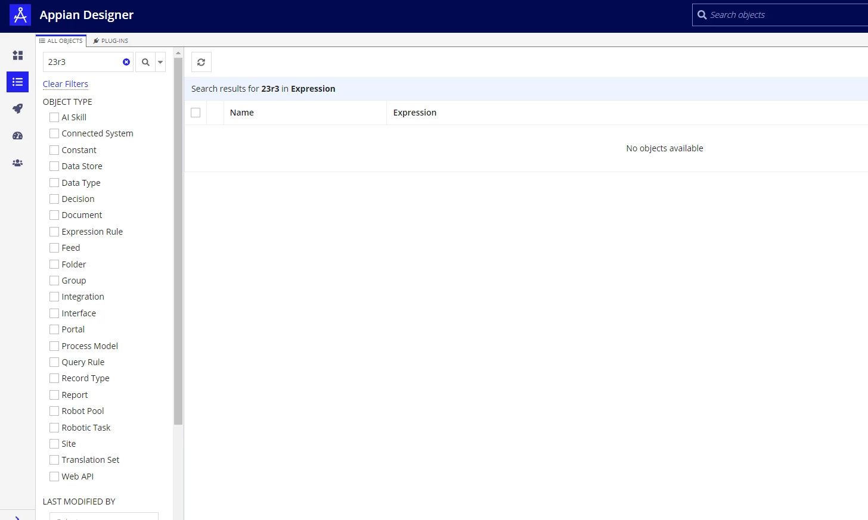Screen dimensions: 868x520
Task: Select the objects list sidebar icon
Action: 18,82
